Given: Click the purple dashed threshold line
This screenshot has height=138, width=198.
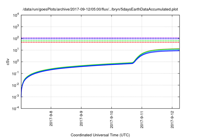Looking at the screenshot, I should [x=100, y=38].
